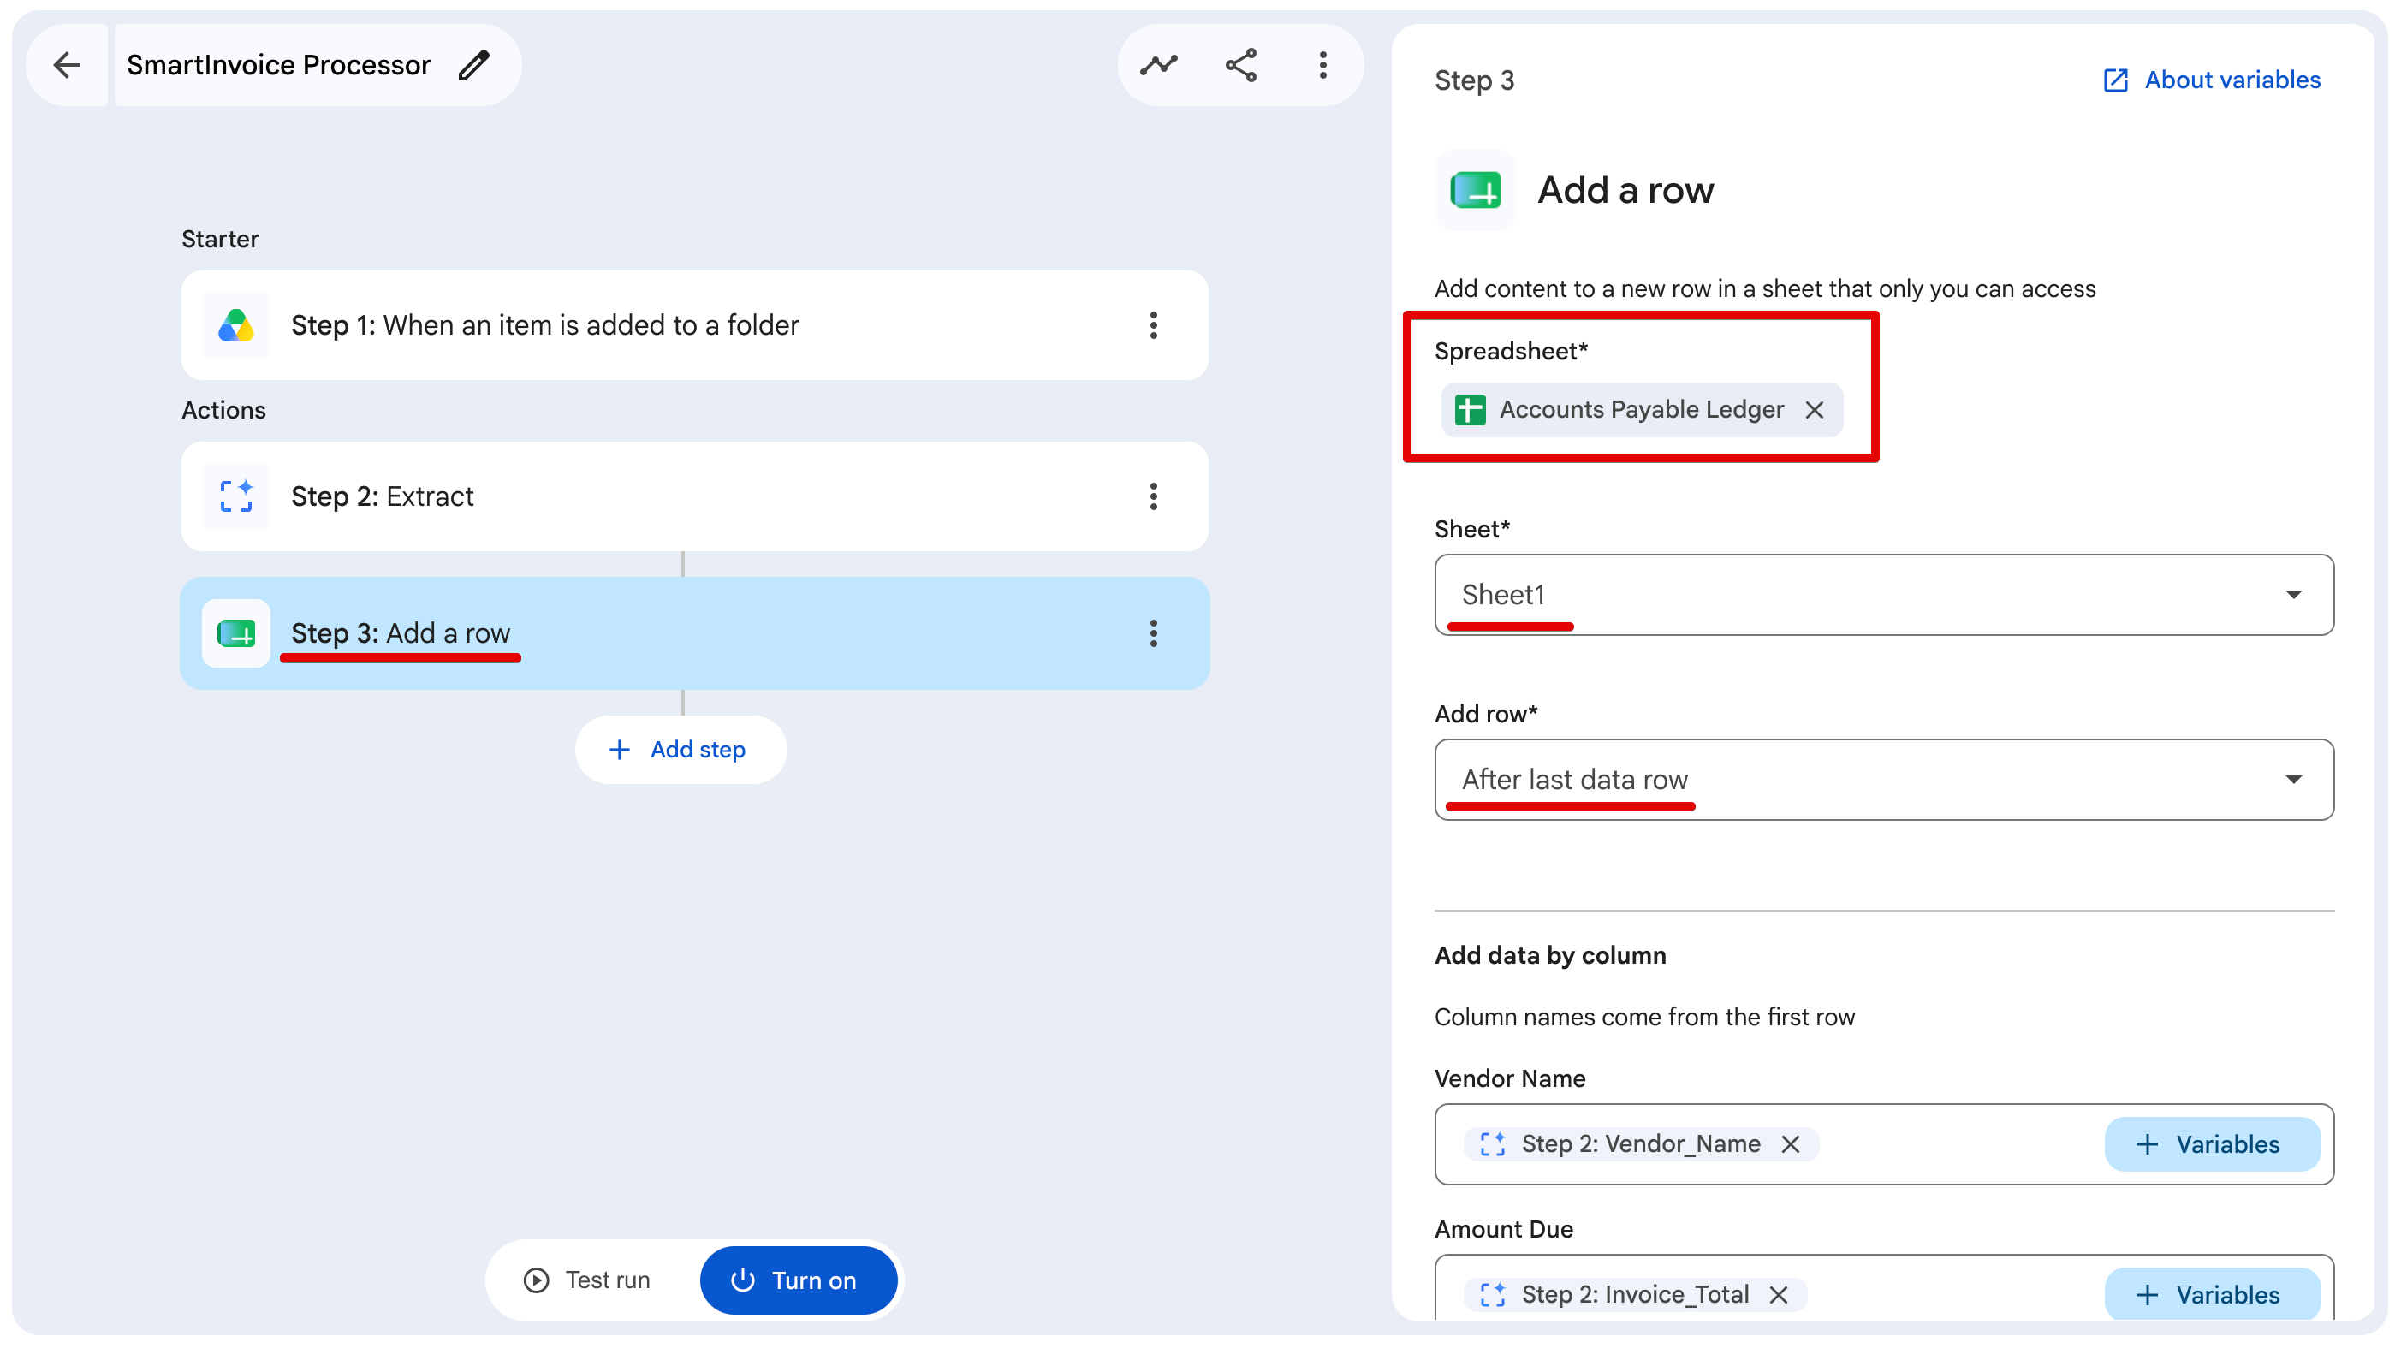2395x1354 pixels.
Task: Click the Sheets add-row icon on Step 3
Action: [x=236, y=633]
